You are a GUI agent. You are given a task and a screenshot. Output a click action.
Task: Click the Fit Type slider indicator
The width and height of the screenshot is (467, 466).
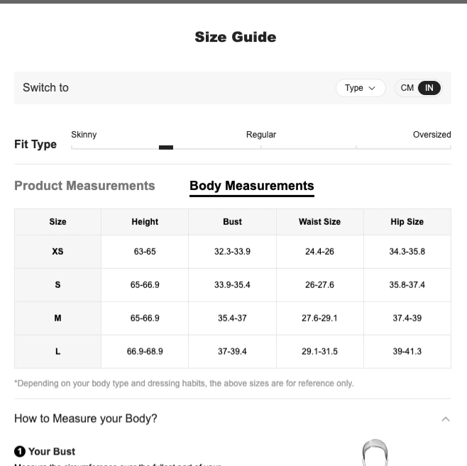[166, 148]
